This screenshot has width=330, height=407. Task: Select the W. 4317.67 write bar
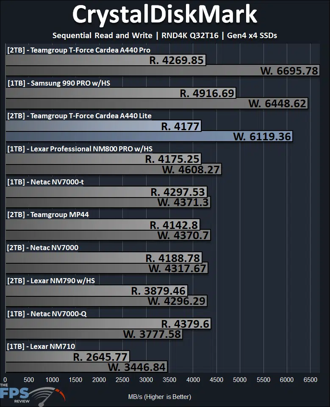(107, 268)
